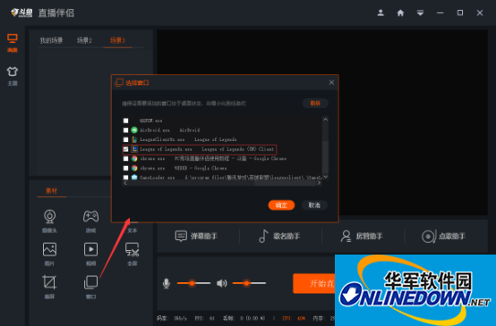Check the first chrome.exe 斗鱼 row checkbox
This screenshot has width=496, height=326.
pyautogui.click(x=125, y=158)
